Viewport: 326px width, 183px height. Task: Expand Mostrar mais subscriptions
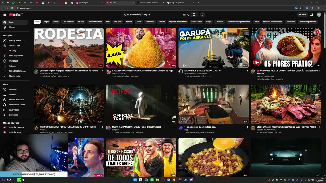[15, 76]
